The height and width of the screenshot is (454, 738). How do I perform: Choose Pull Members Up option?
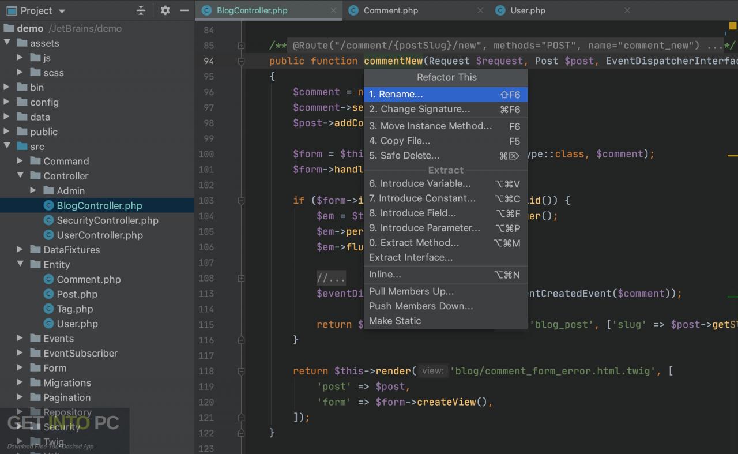click(445, 291)
